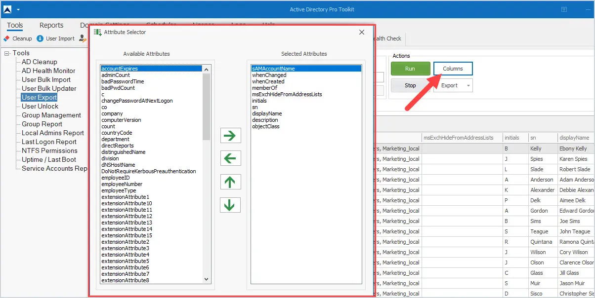Click the Columns button

coord(453,69)
